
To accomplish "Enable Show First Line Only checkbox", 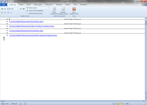I will pyautogui.click(x=27, y=14).
